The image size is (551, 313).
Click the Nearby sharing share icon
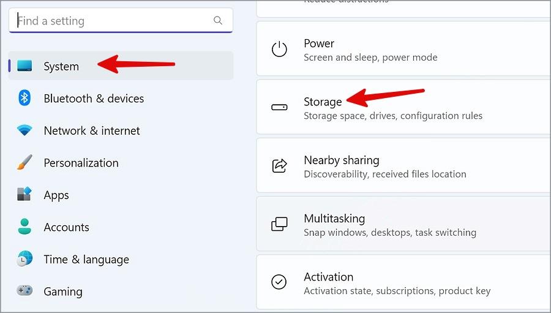(x=279, y=165)
